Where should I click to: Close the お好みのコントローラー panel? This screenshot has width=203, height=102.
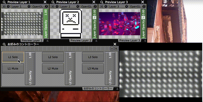tap(115, 44)
